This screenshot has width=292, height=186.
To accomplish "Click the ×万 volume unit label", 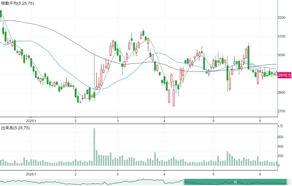I will click(280, 126).
